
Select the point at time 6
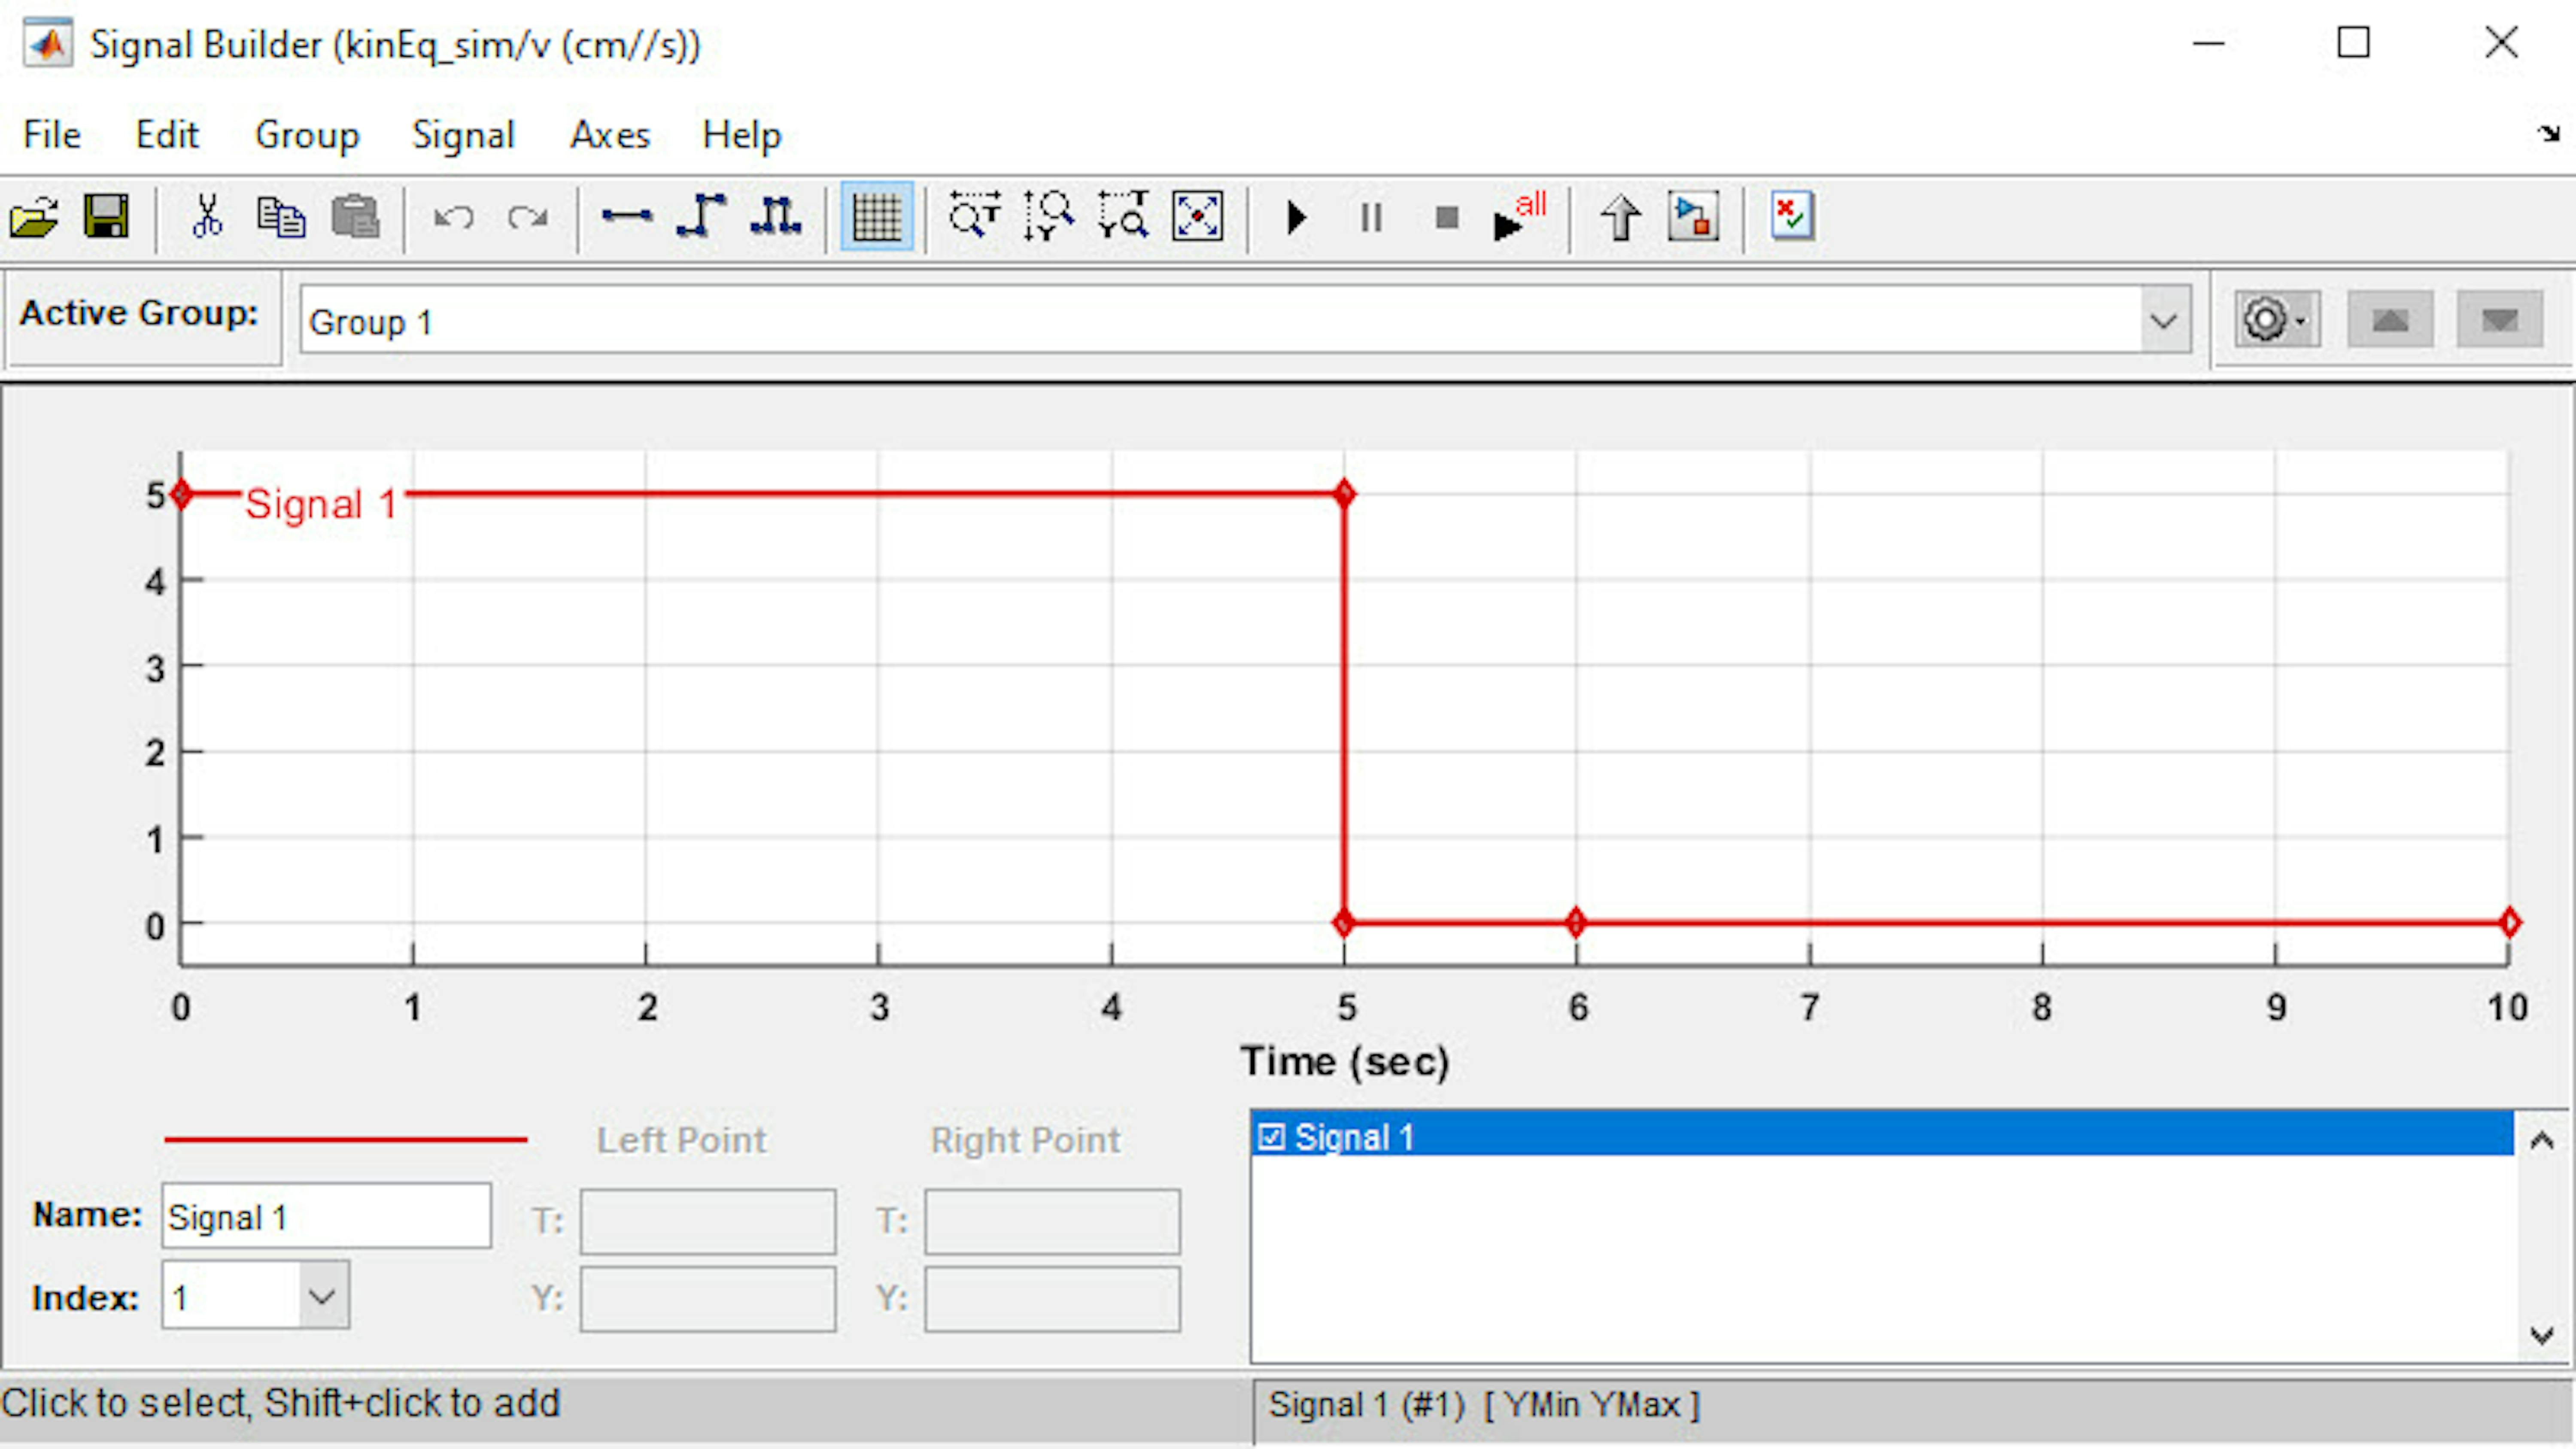pos(1577,923)
